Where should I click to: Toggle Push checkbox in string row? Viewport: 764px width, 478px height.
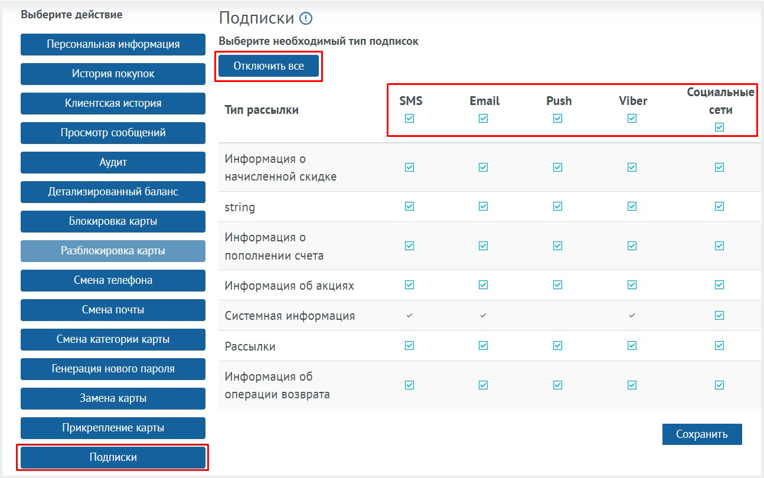click(558, 206)
